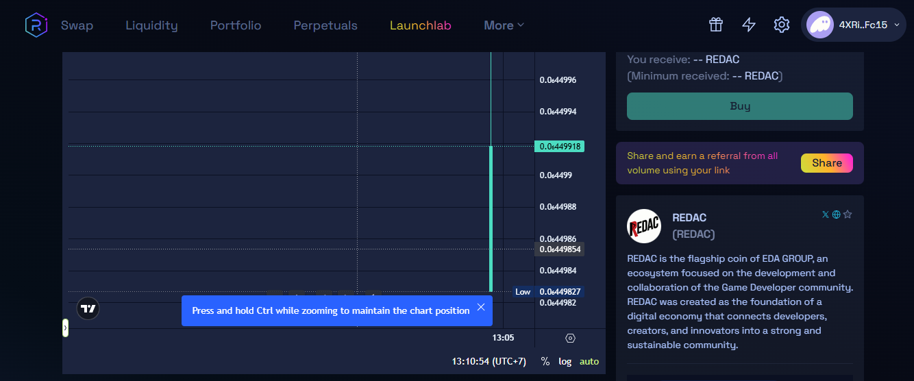The image size is (914, 381).
Task: Click current price label 0.0₆449918
Action: click(559, 146)
